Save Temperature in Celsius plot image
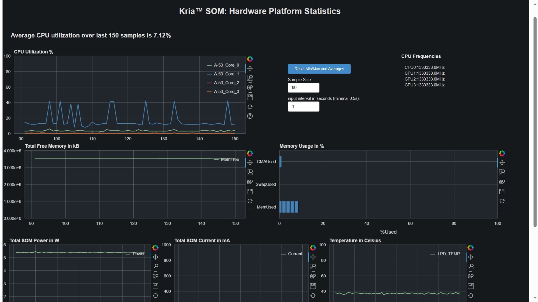538x302 pixels. coord(471,286)
